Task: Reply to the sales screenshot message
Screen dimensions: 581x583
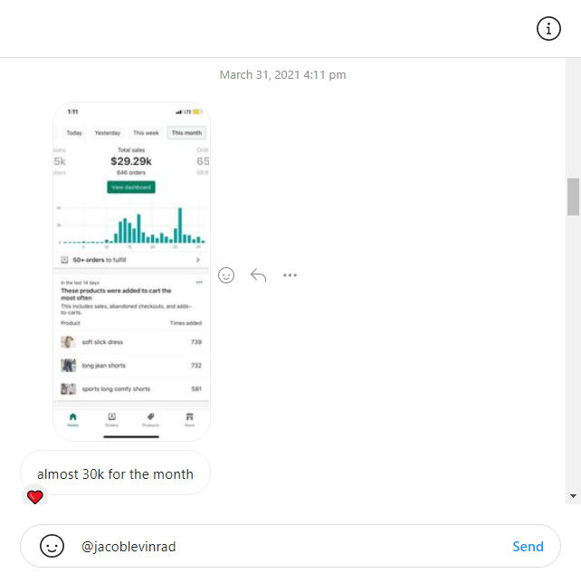Action: [x=258, y=275]
